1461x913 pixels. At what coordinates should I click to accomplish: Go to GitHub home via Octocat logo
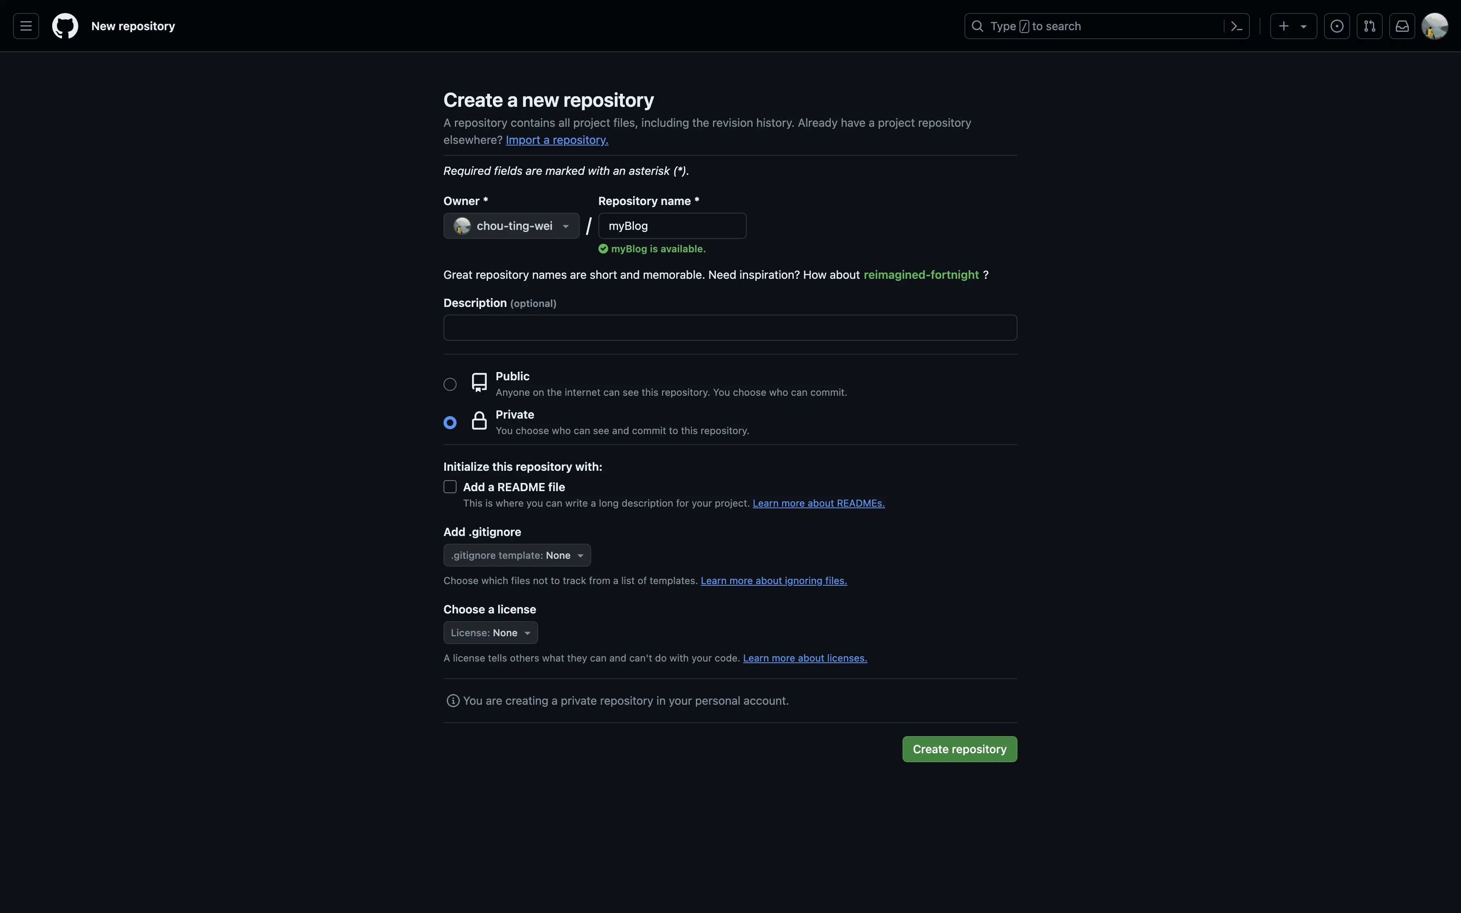pyautogui.click(x=65, y=26)
